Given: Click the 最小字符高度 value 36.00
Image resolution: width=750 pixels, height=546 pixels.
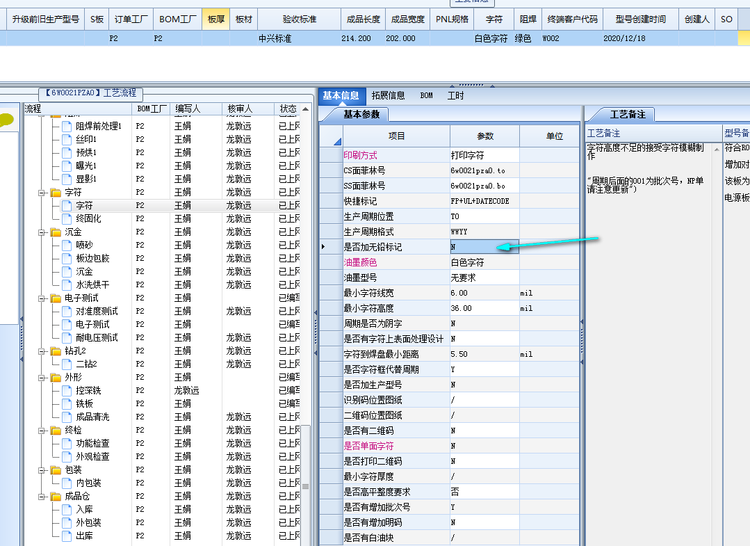Looking at the screenshot, I should (x=484, y=308).
